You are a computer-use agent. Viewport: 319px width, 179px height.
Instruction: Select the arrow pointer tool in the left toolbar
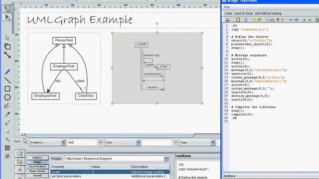[7, 38]
